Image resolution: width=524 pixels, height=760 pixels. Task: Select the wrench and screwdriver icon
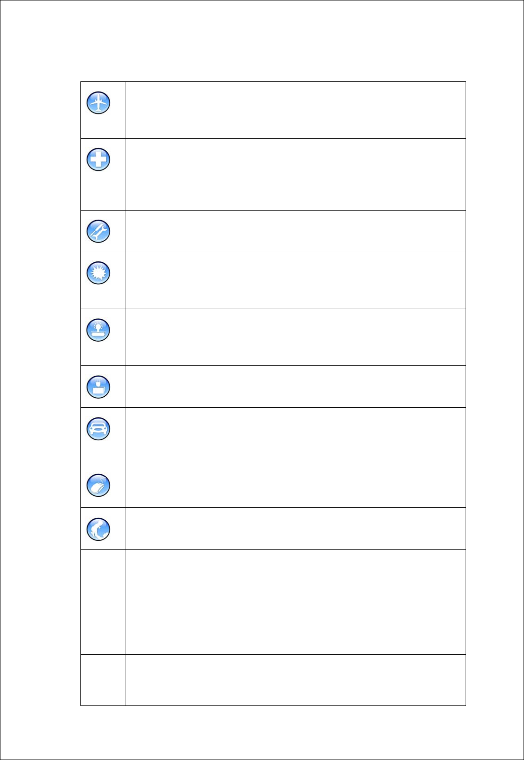pyautogui.click(x=99, y=231)
